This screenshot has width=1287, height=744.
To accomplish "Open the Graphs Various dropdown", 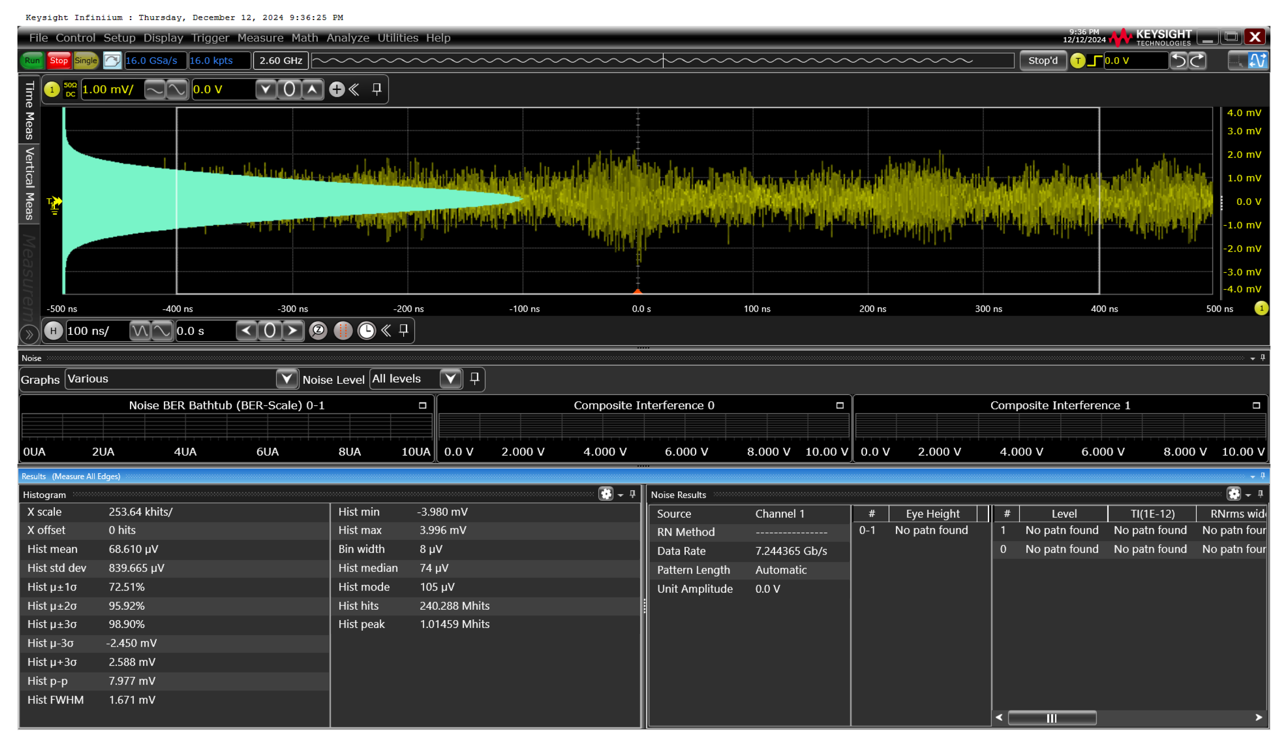I will [x=286, y=379].
